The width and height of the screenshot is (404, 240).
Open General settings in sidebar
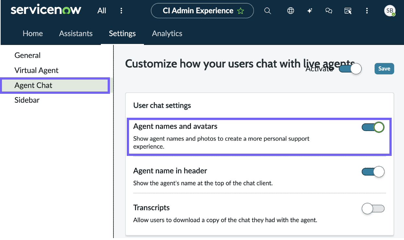[x=28, y=55]
